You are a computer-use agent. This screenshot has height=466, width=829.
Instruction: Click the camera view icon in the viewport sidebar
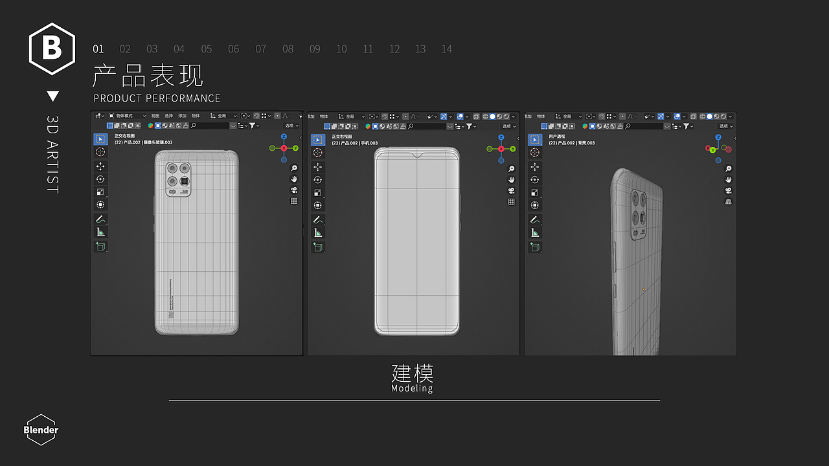[293, 190]
